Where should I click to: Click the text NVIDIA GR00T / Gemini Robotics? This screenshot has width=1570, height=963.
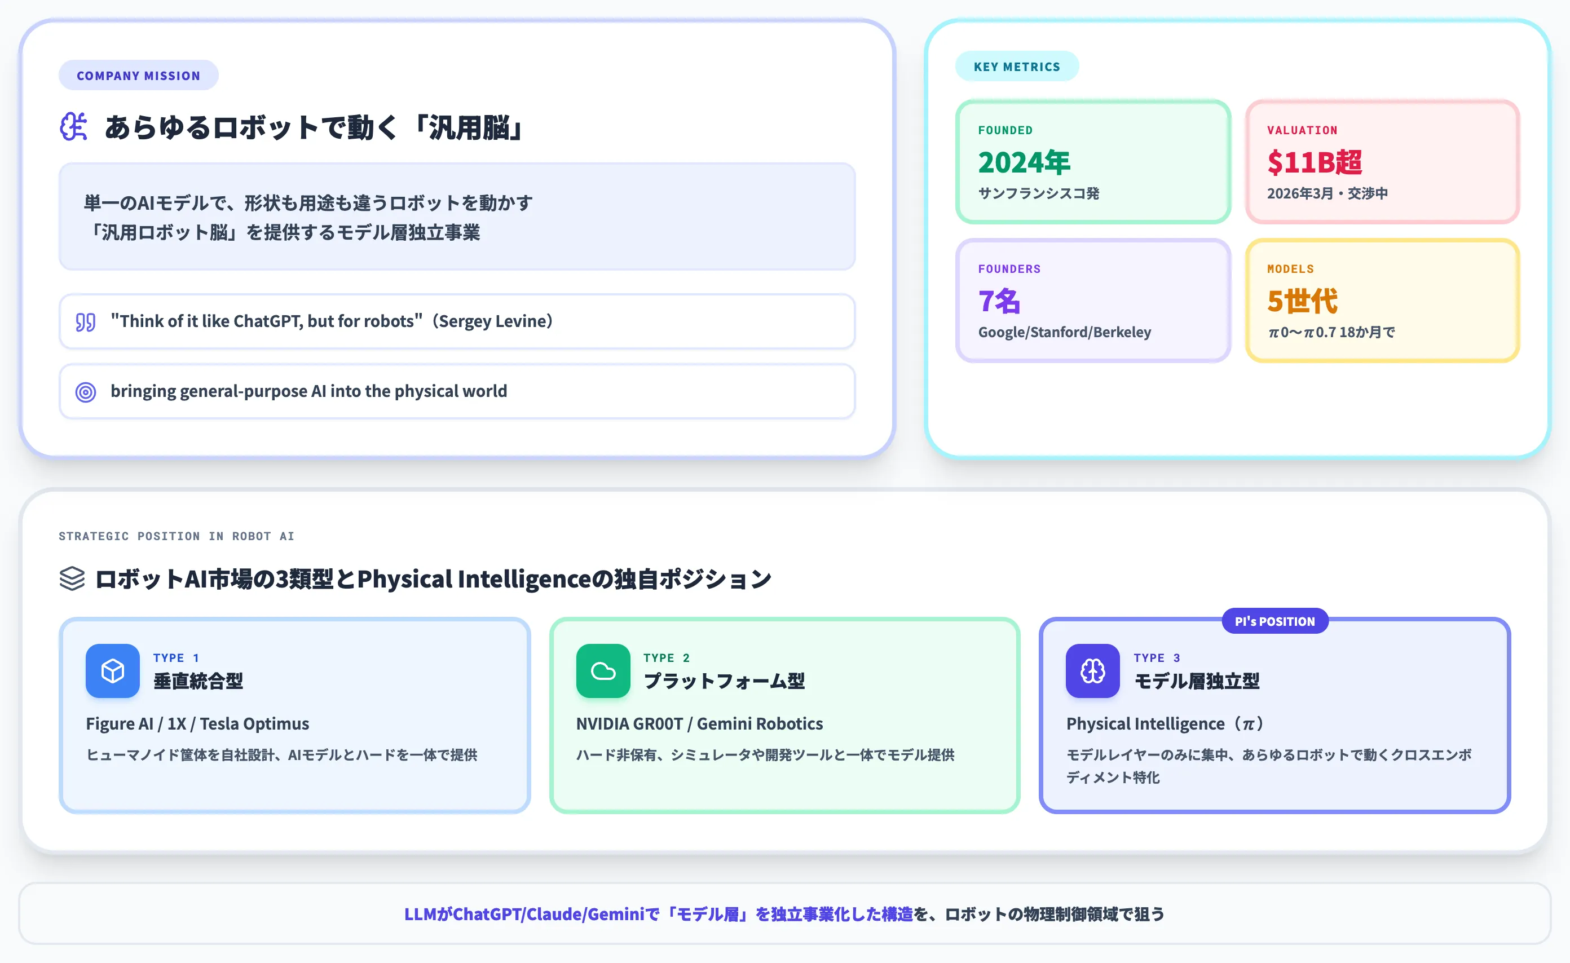pos(699,723)
